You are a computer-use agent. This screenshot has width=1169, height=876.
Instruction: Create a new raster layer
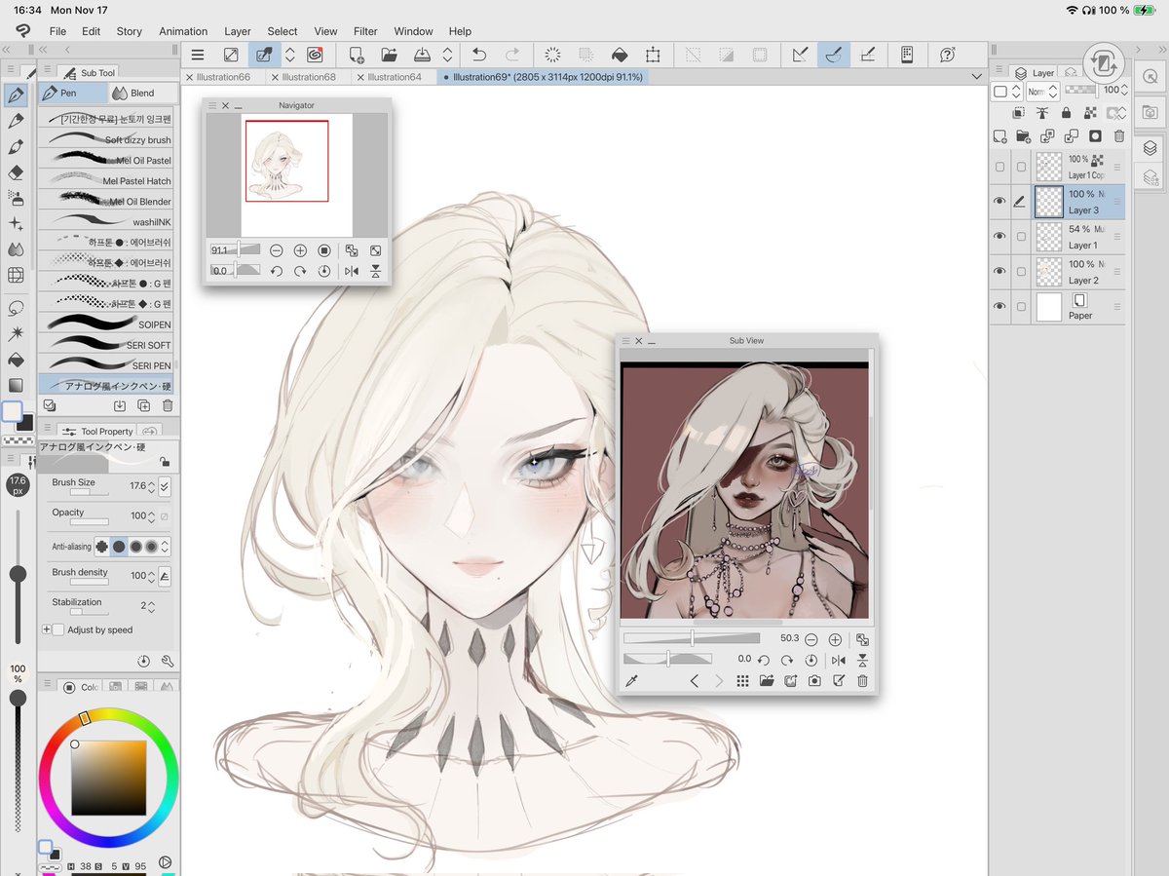[x=999, y=136]
